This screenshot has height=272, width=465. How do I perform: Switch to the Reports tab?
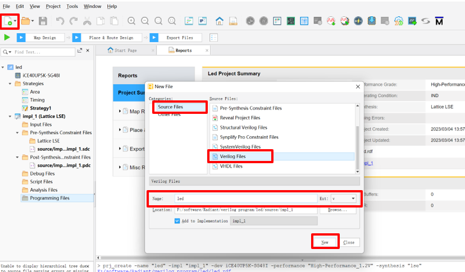coord(184,50)
